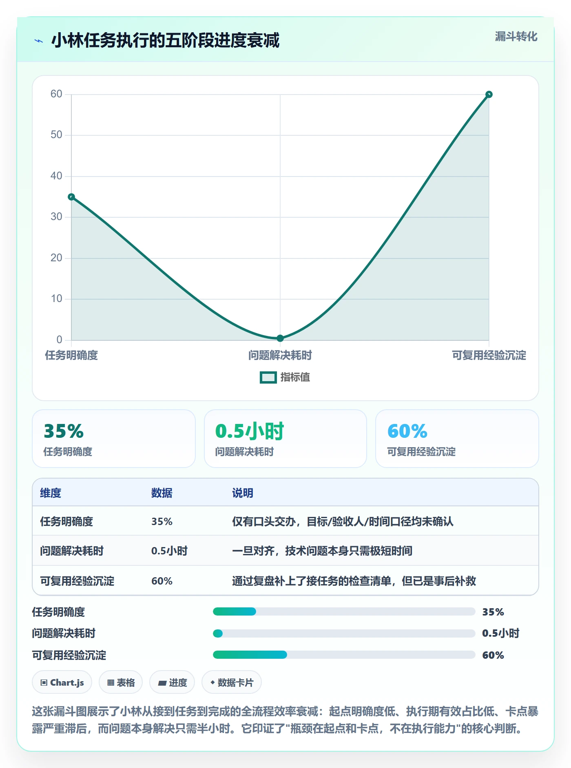Click the 任务明确度 progress bar
Viewport: 571px width, 768px height.
pos(344,611)
